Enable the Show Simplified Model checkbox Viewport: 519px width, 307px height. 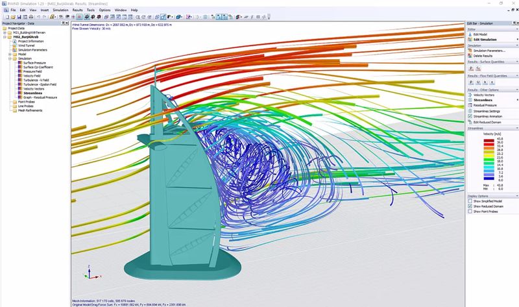(x=470, y=201)
